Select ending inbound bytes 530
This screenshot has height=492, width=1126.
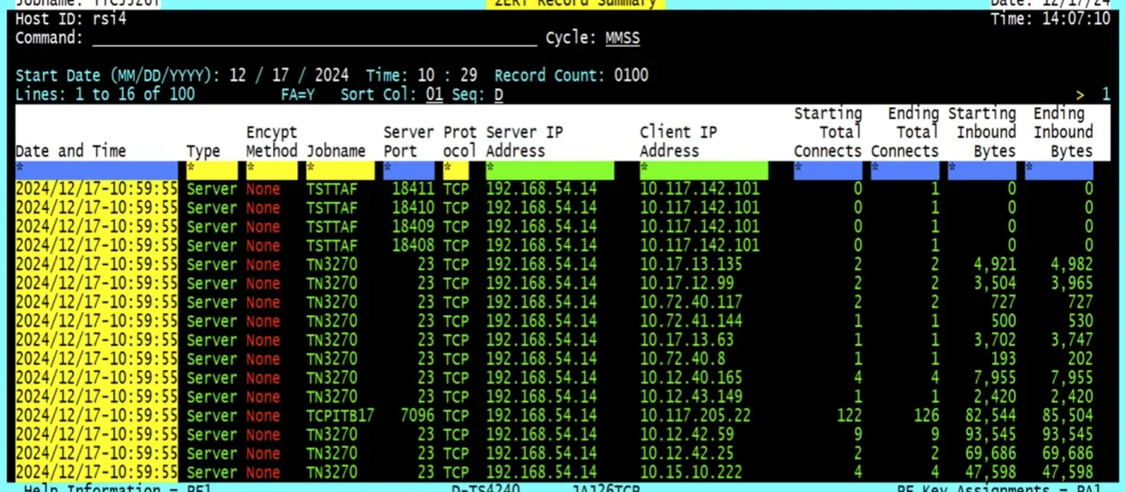click(x=1081, y=321)
